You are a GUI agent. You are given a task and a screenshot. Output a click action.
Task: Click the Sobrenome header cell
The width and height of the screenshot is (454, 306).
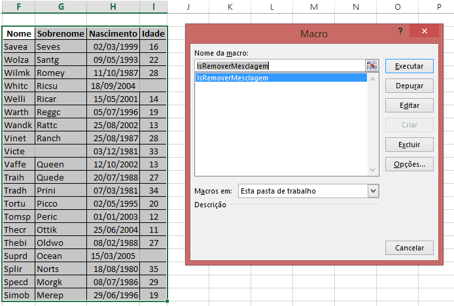point(61,33)
